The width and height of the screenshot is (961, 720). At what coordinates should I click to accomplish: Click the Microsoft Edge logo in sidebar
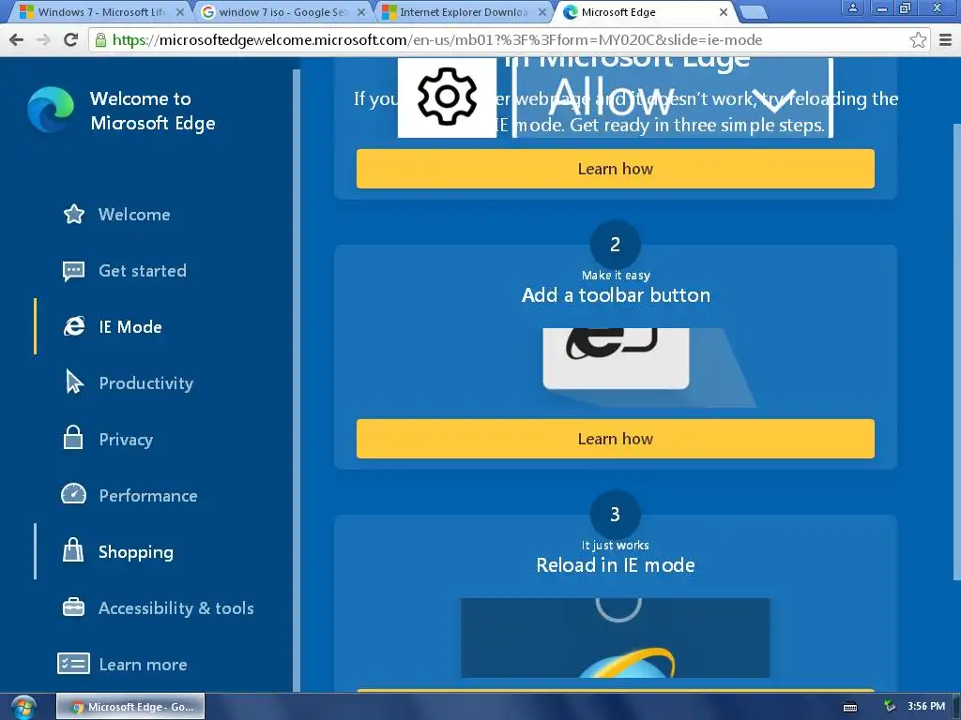[51, 110]
